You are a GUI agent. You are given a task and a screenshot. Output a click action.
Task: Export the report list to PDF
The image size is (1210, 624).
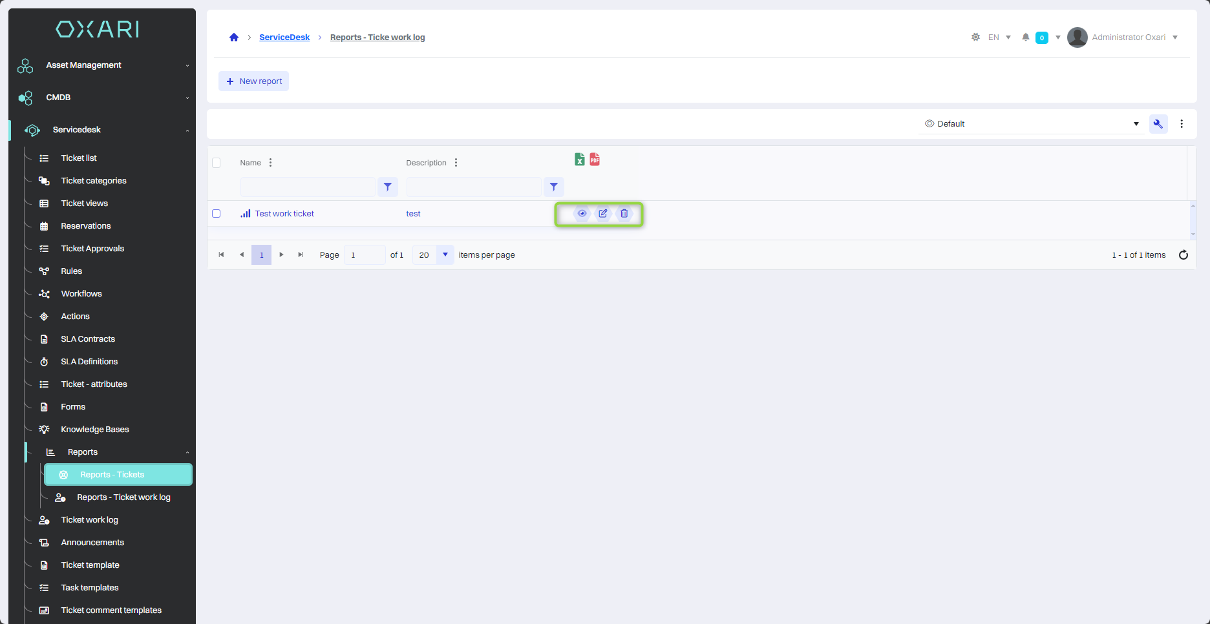click(595, 160)
